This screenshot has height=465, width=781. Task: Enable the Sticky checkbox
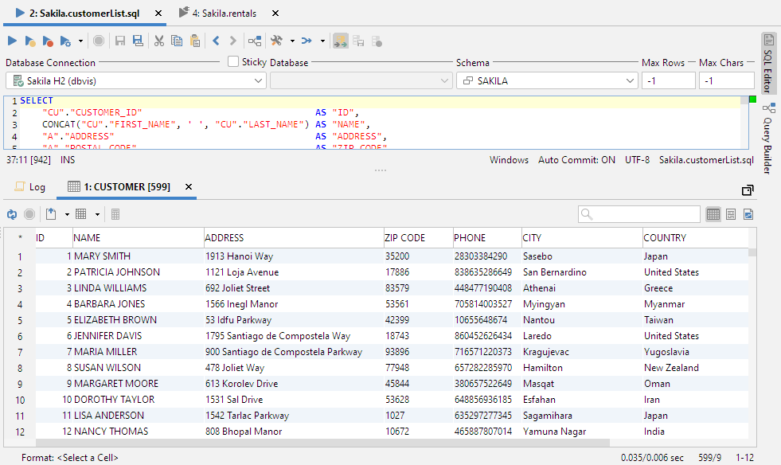click(233, 61)
